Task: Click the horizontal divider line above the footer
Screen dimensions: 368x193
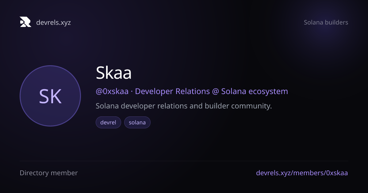Action: click(184, 161)
